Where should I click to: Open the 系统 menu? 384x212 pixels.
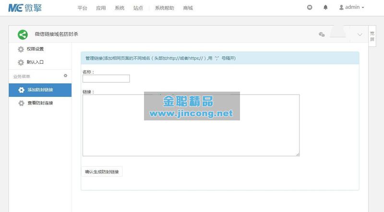[120, 8]
